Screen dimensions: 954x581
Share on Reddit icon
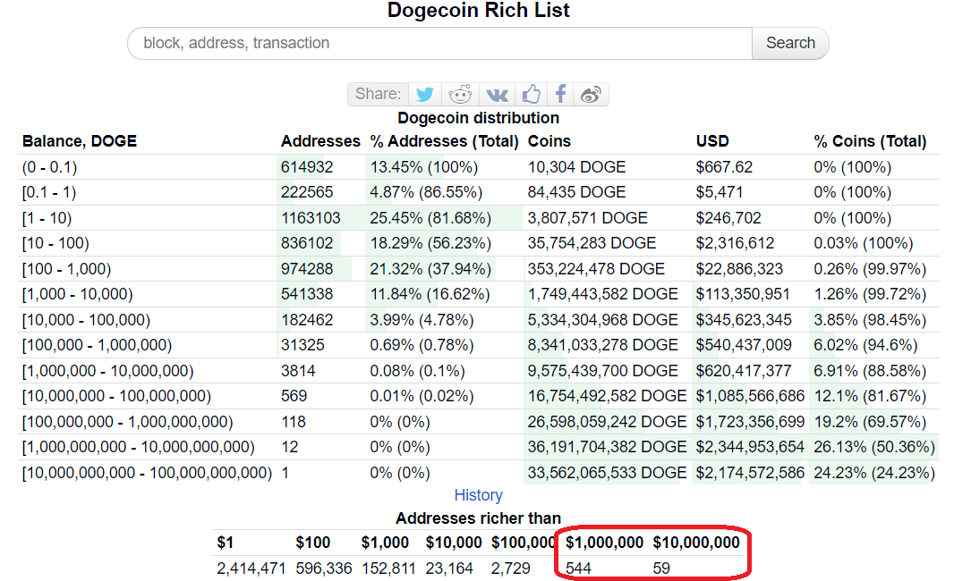[460, 94]
